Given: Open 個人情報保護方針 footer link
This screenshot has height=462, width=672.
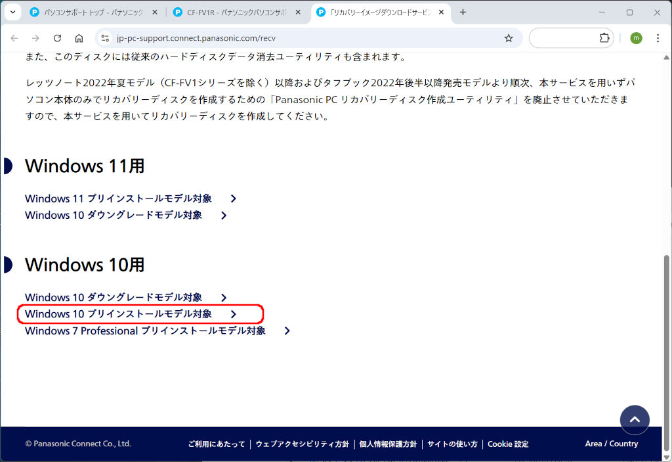Looking at the screenshot, I should tap(388, 444).
